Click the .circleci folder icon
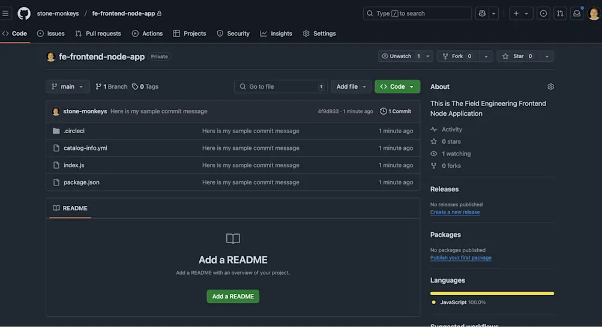 point(56,131)
